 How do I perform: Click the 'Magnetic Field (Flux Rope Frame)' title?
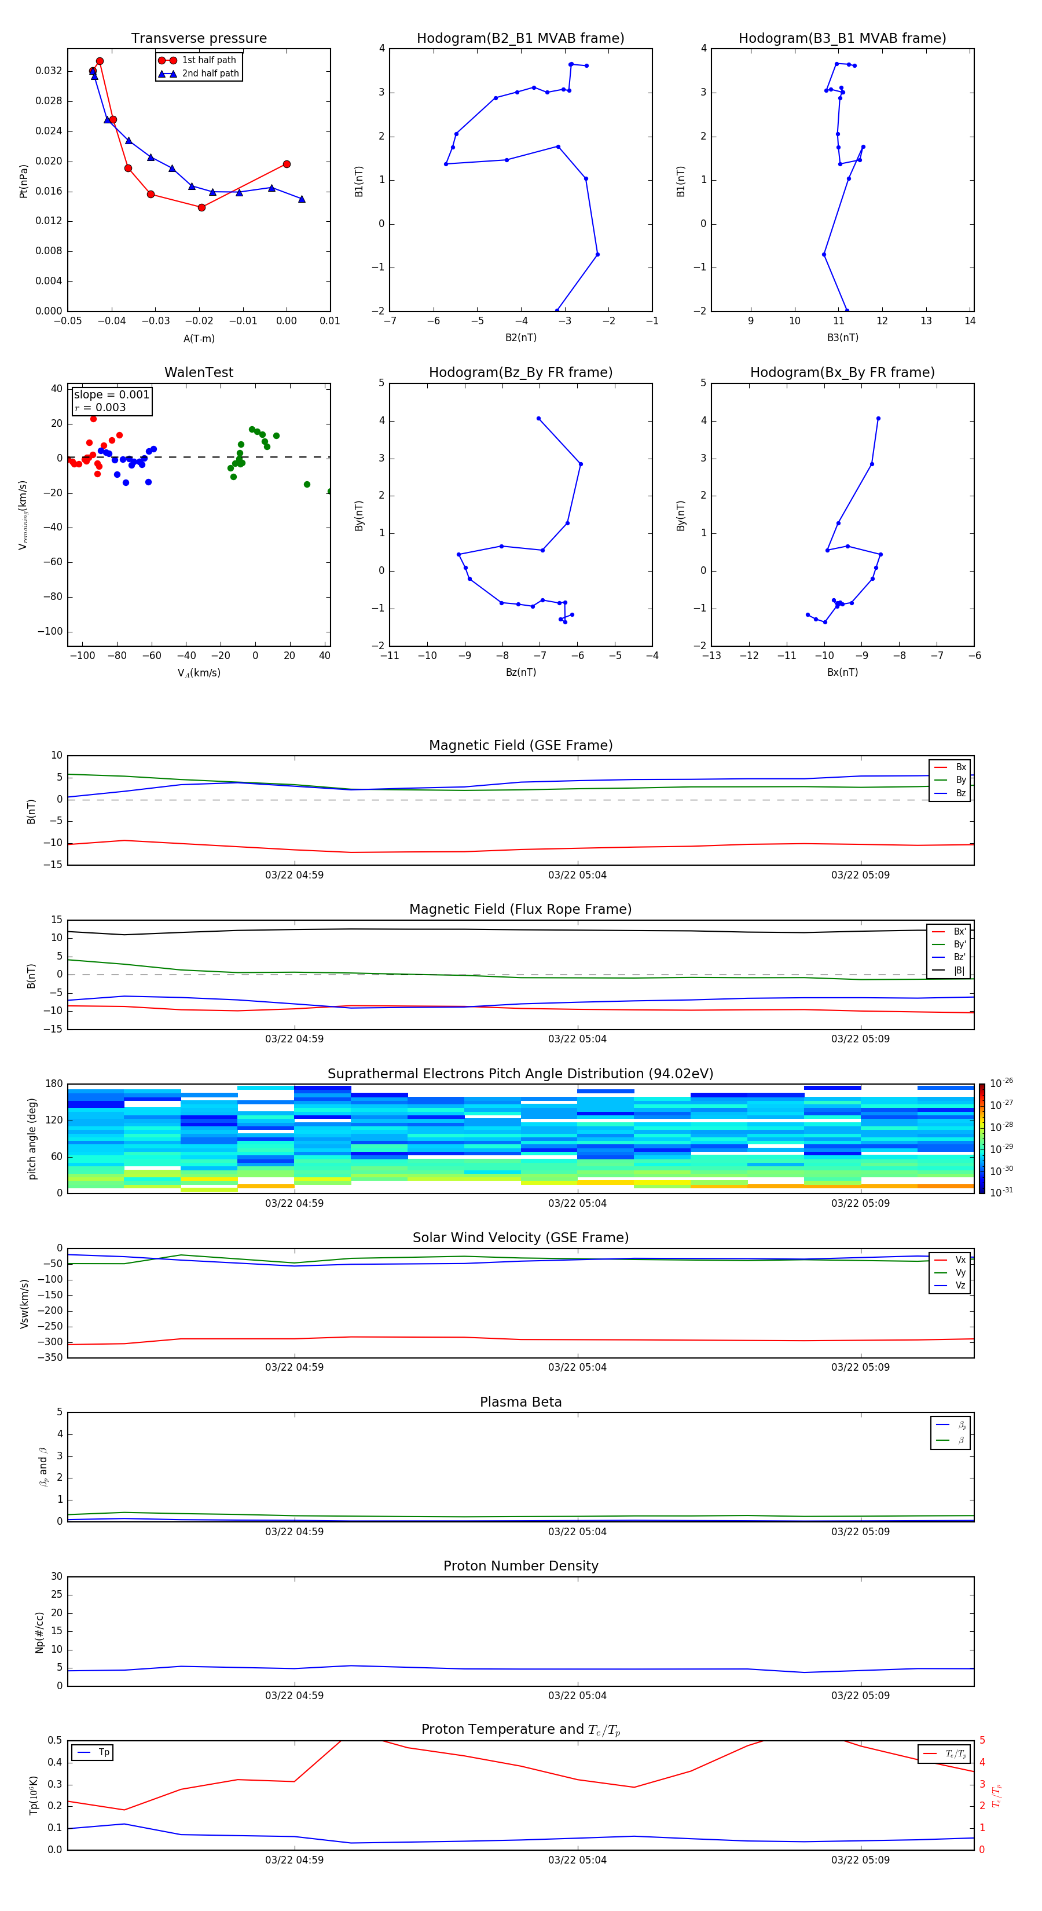tap(520, 910)
